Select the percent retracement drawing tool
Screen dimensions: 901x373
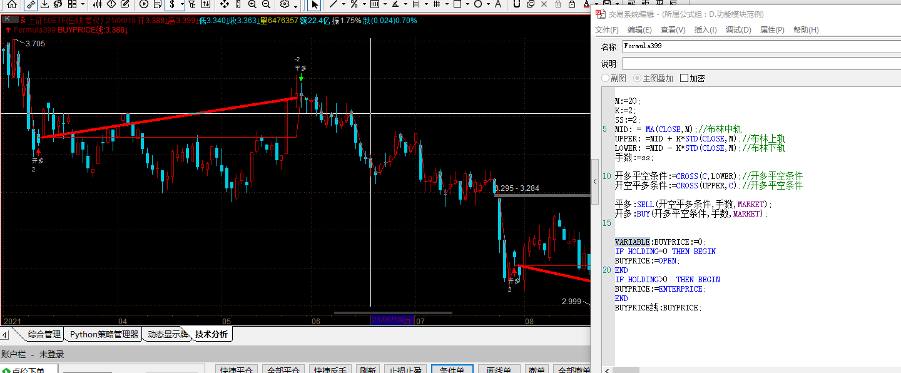(x=354, y=4)
